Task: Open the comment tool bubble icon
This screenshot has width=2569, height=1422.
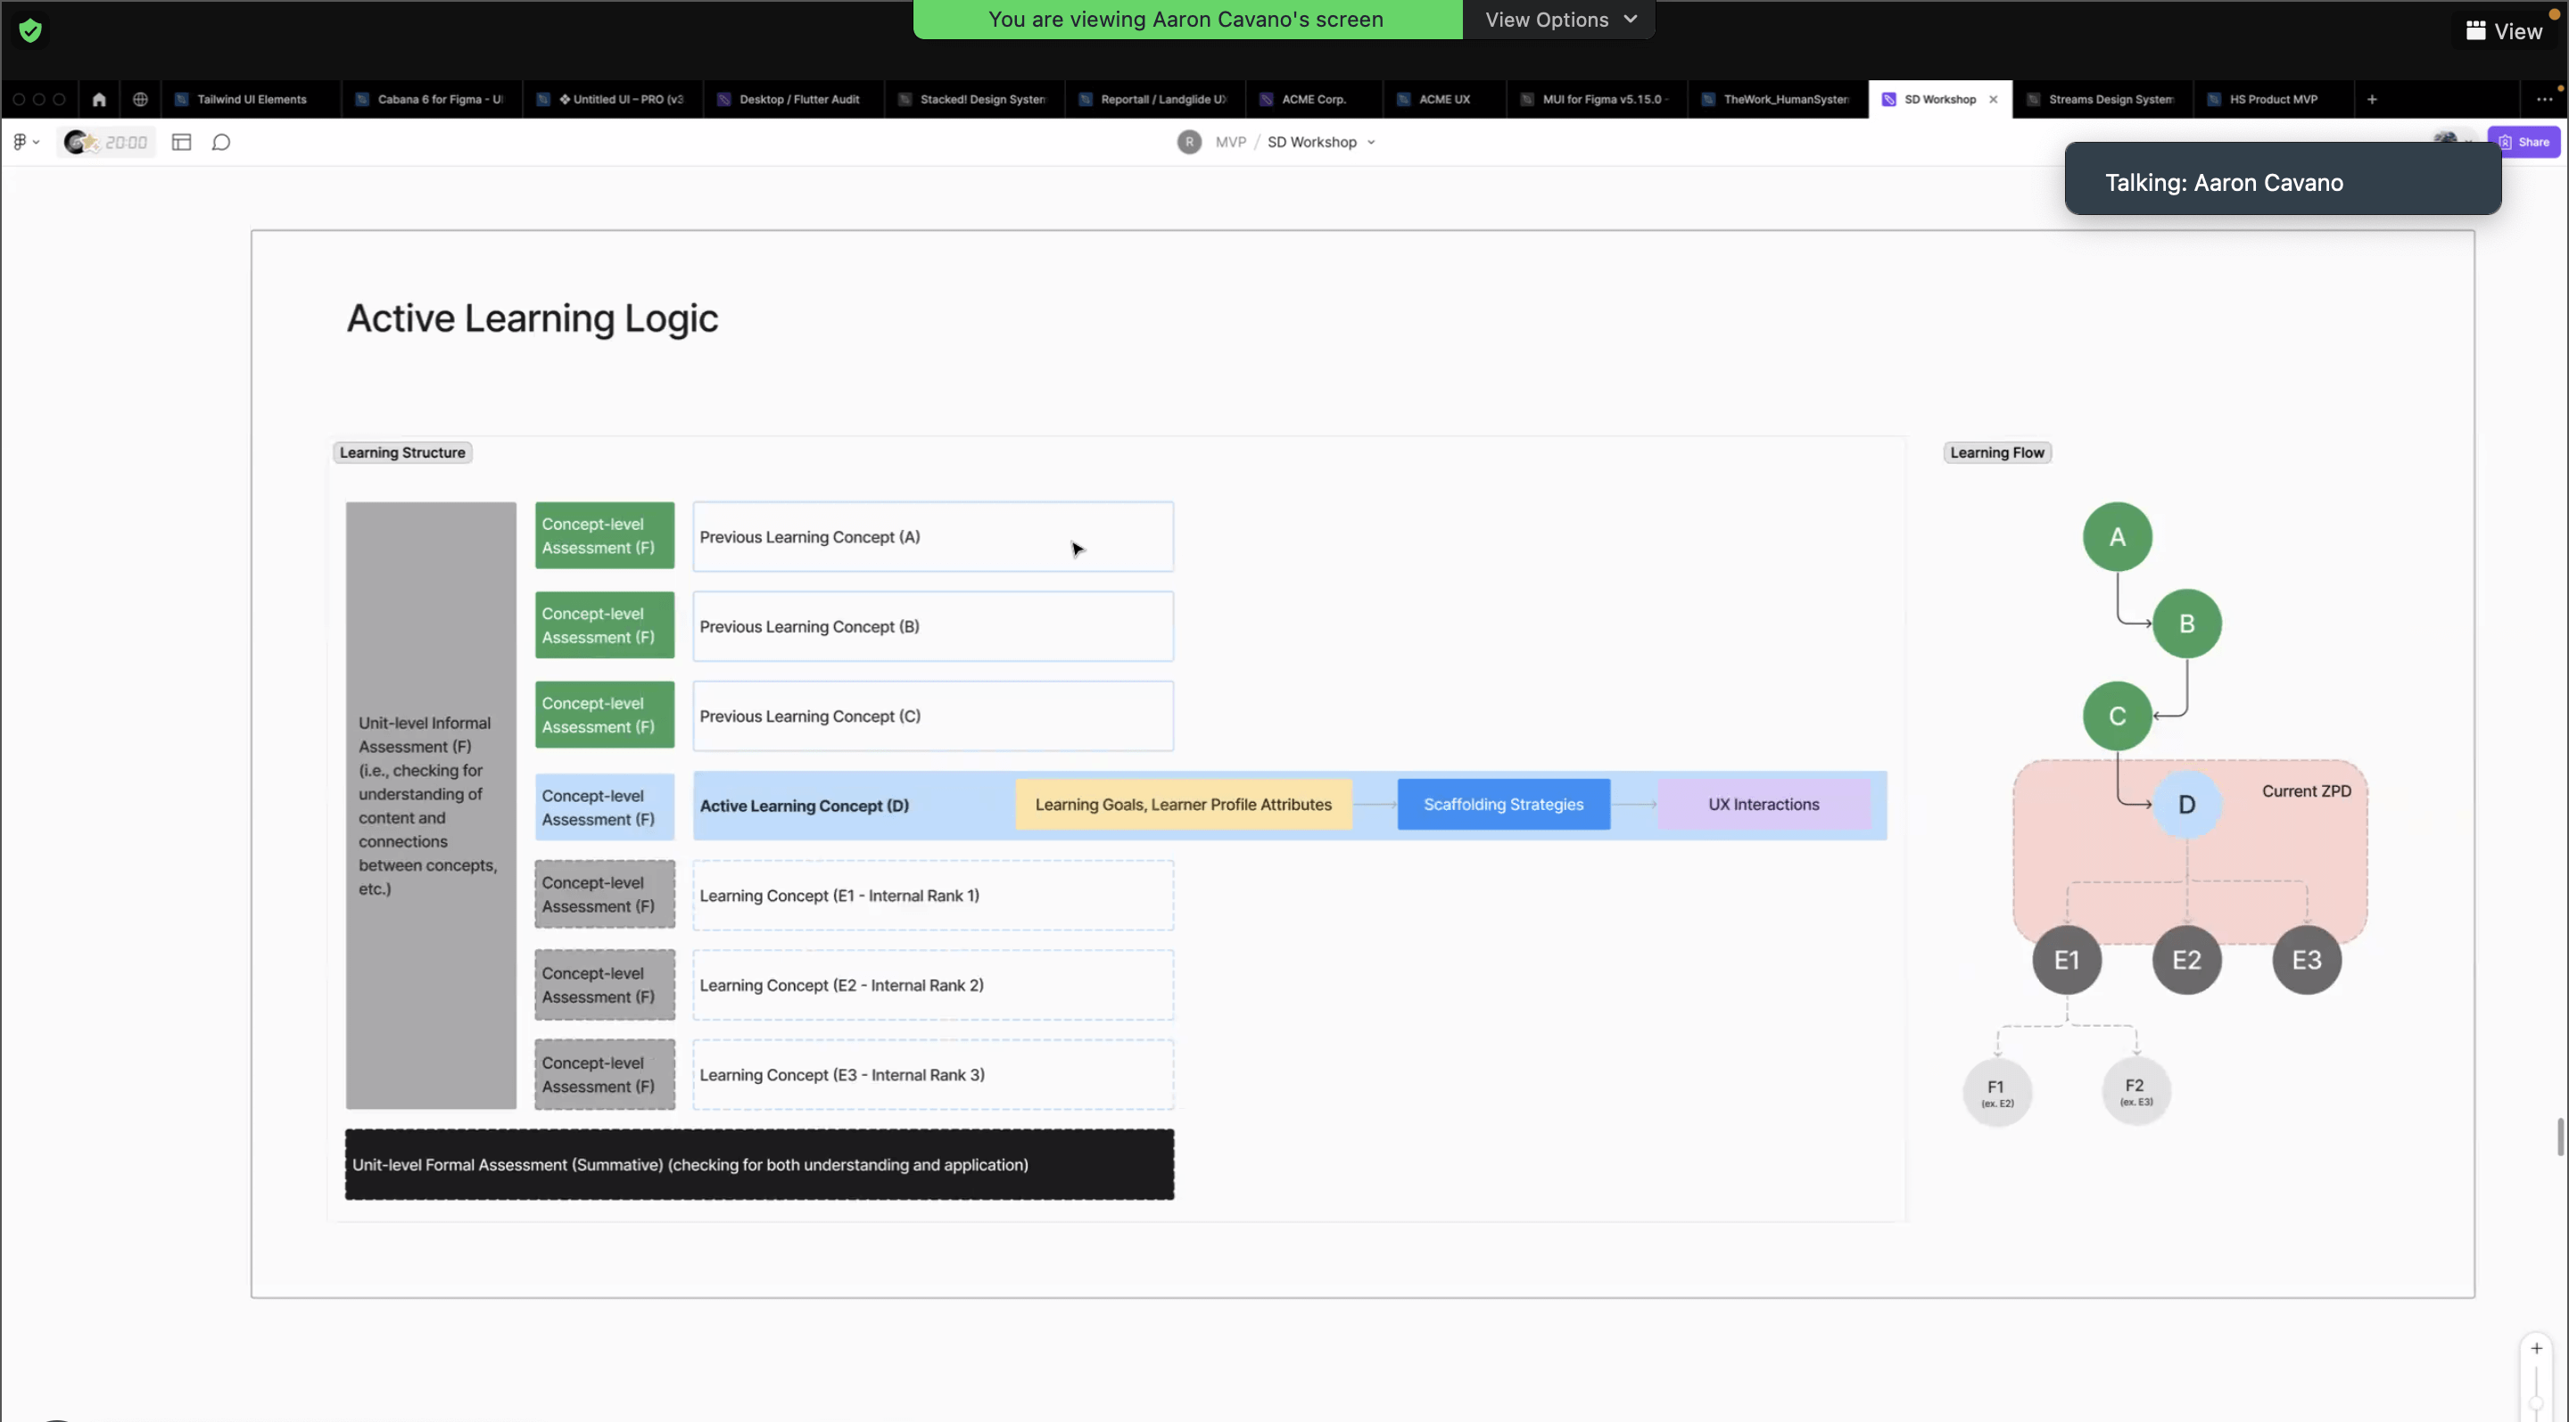Action: [221, 143]
